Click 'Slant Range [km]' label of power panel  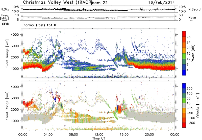click(x=7, y=53)
